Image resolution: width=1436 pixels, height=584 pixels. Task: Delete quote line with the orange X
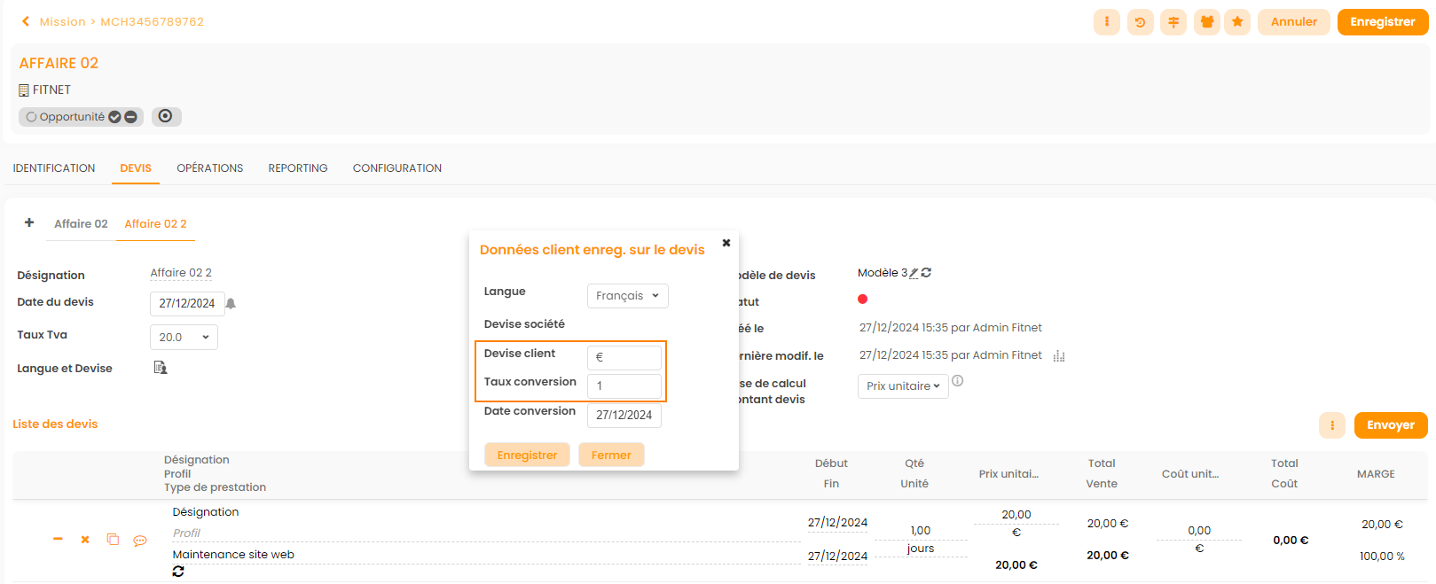point(85,540)
